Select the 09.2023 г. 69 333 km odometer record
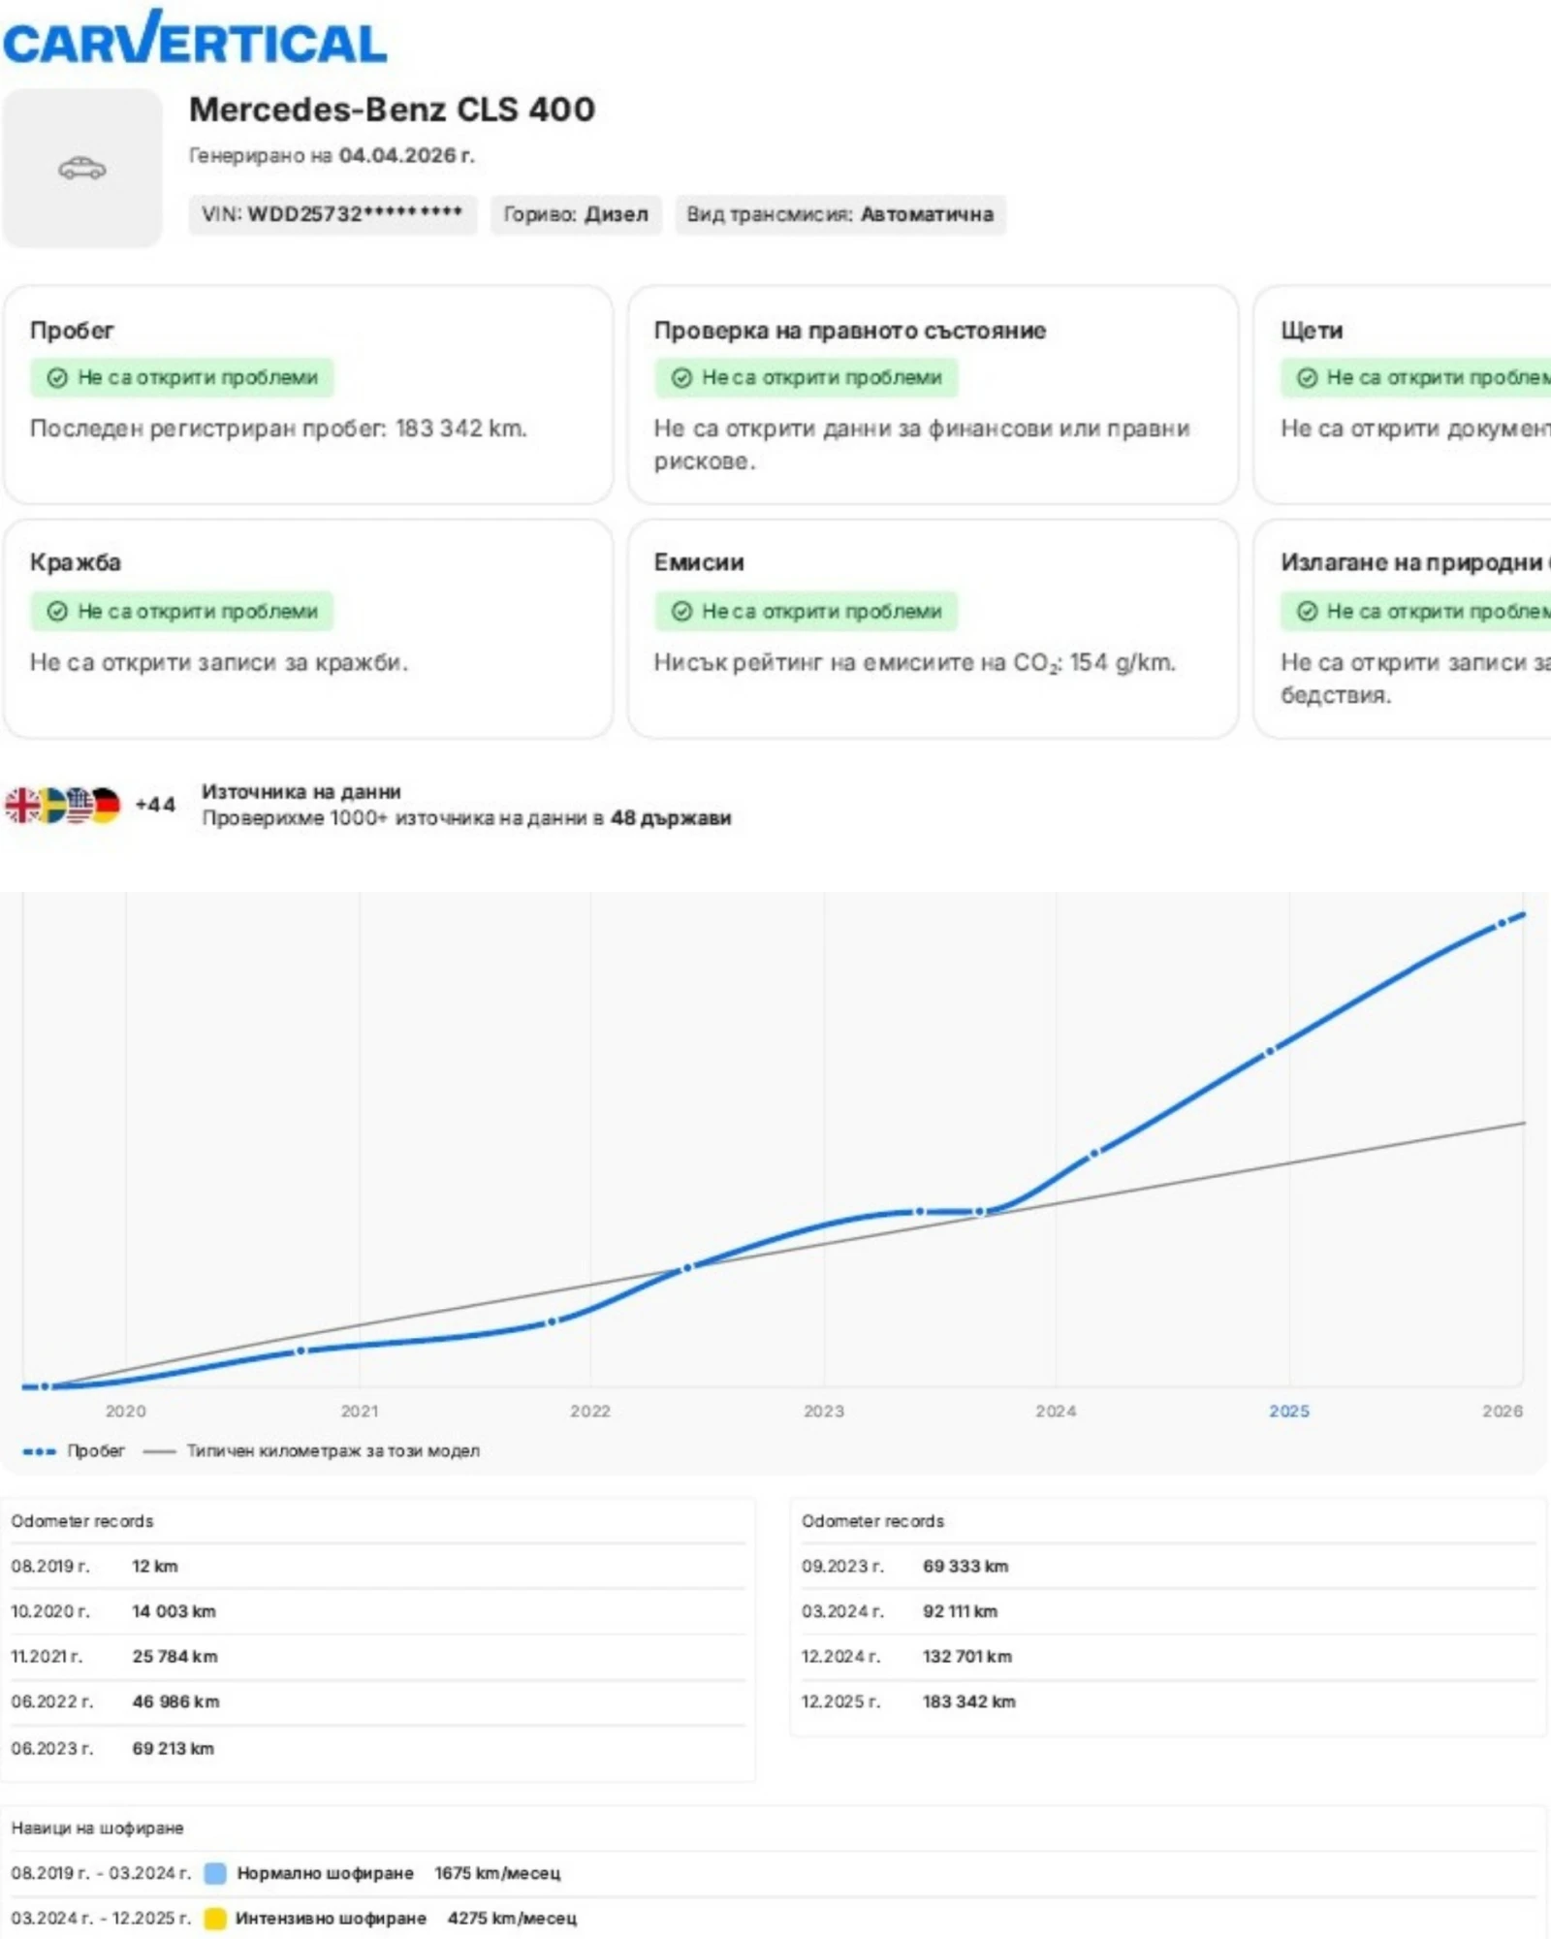The height and width of the screenshot is (1939, 1551). point(1168,1567)
